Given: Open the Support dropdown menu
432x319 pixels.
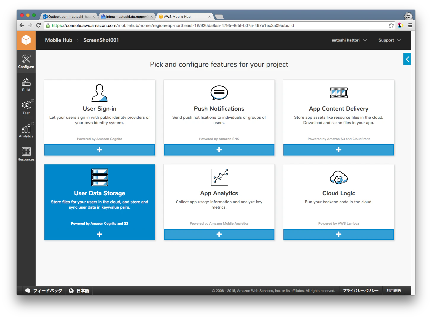Looking at the screenshot, I should click(x=390, y=40).
